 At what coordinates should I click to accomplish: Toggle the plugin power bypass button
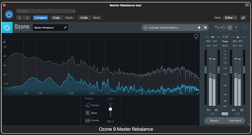pyautogui.click(x=9, y=15)
